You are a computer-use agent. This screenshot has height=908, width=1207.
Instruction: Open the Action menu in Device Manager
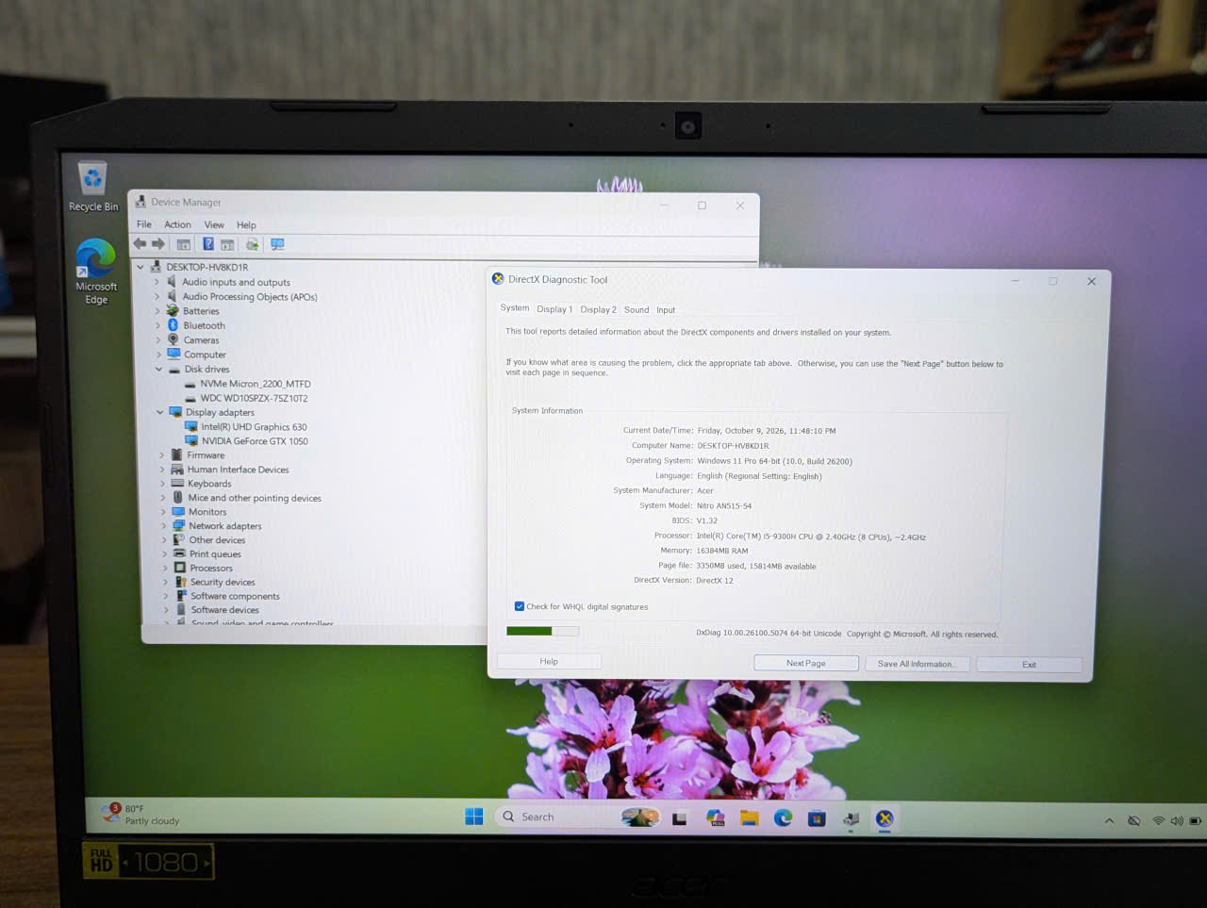tap(177, 224)
